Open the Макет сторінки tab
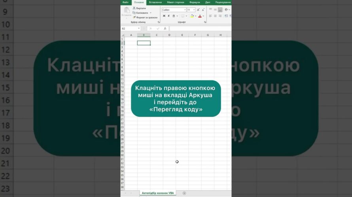 pyautogui.click(x=176, y=2)
